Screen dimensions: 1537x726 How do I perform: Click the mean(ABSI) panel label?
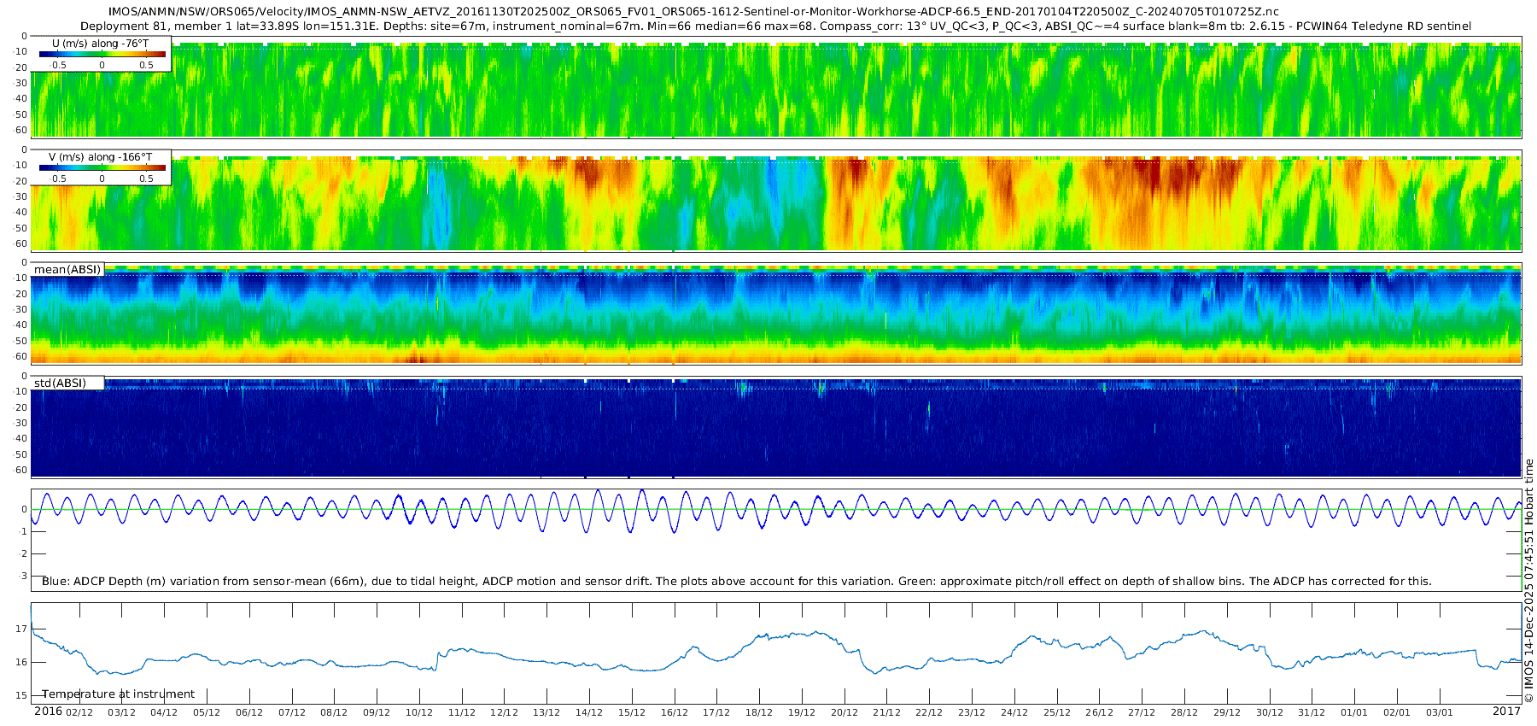[67, 269]
